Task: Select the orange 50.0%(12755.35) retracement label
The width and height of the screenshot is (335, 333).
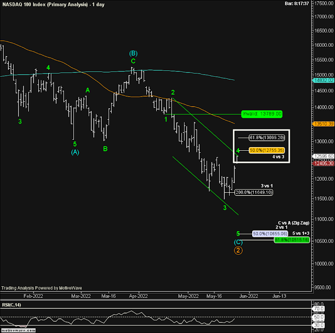Action: (267, 150)
